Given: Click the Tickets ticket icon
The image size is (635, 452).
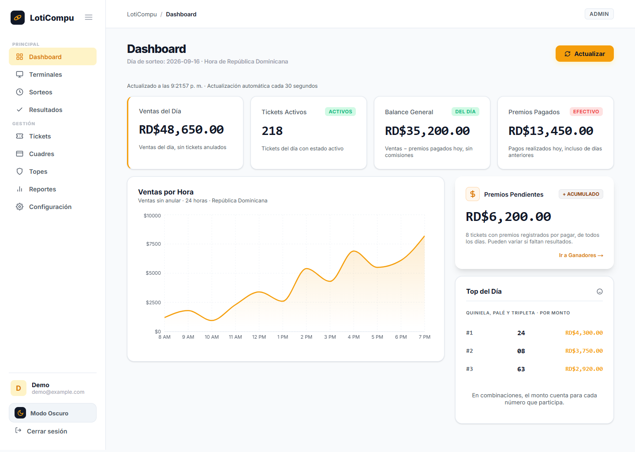Looking at the screenshot, I should click(19, 136).
